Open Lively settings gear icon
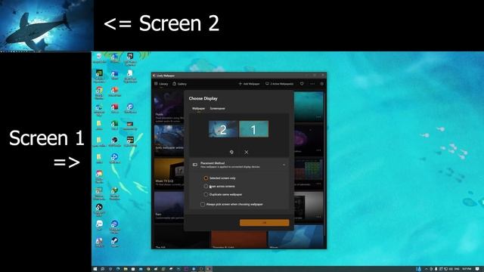The width and height of the screenshot is (484, 272). (322, 84)
